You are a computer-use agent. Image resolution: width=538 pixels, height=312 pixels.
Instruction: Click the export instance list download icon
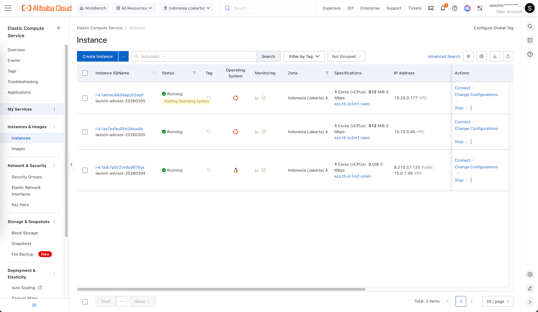click(x=495, y=56)
